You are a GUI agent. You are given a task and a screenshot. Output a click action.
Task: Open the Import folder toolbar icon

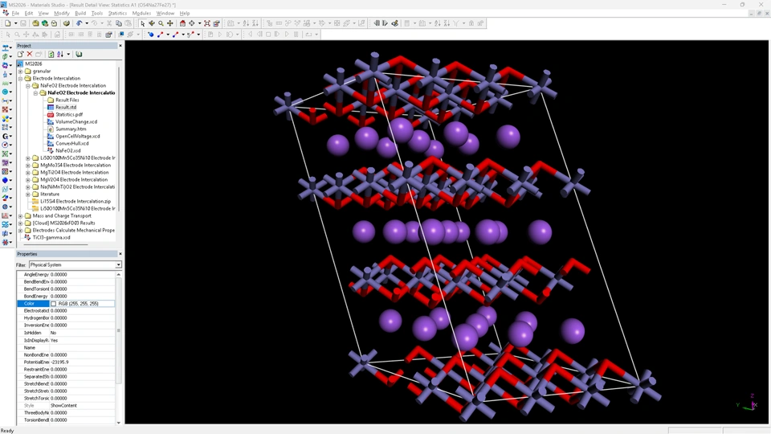[35, 23]
